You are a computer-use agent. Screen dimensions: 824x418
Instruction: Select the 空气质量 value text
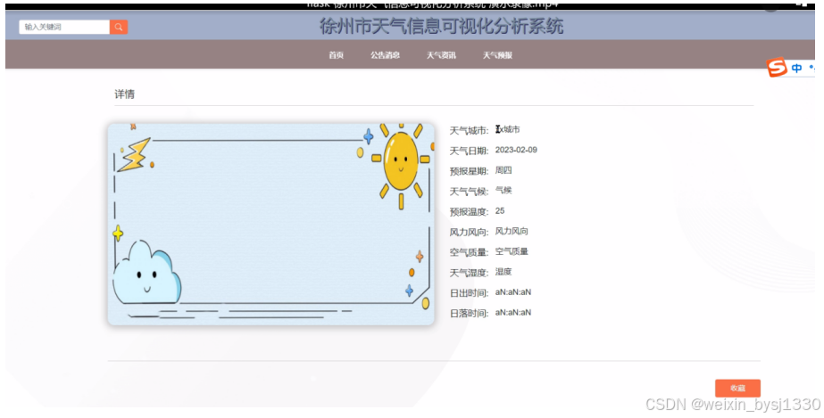click(x=512, y=251)
